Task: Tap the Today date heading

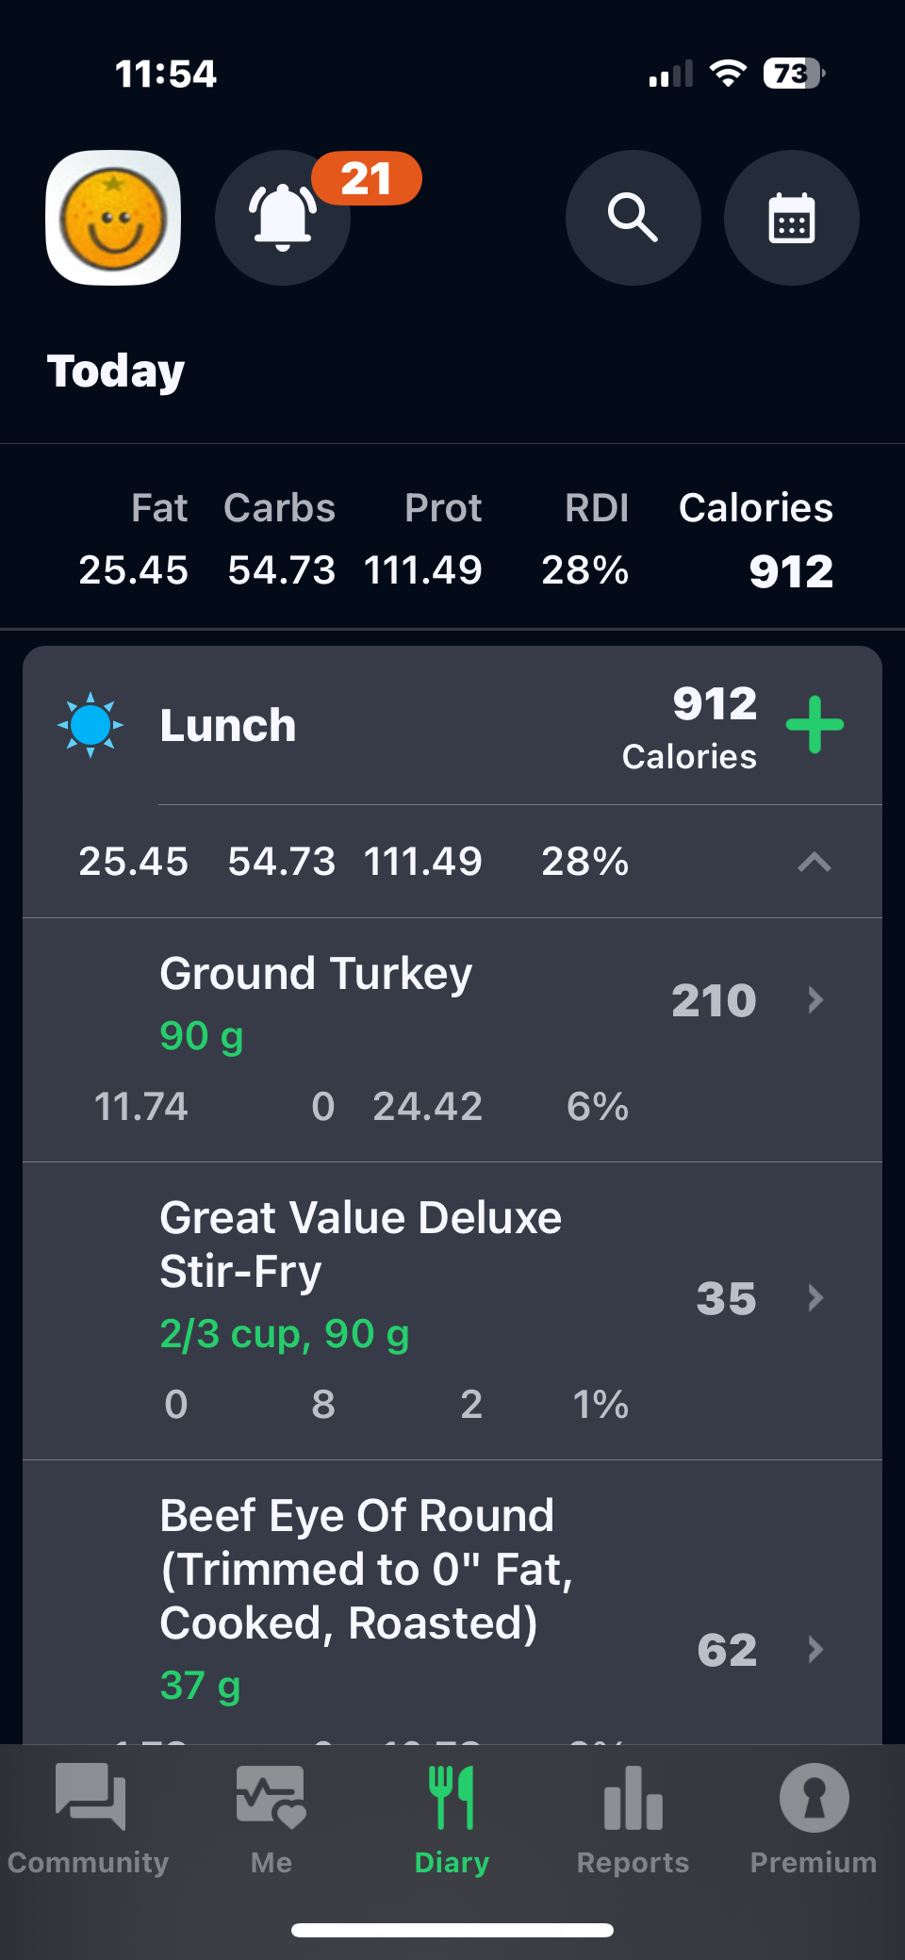Action: point(116,371)
